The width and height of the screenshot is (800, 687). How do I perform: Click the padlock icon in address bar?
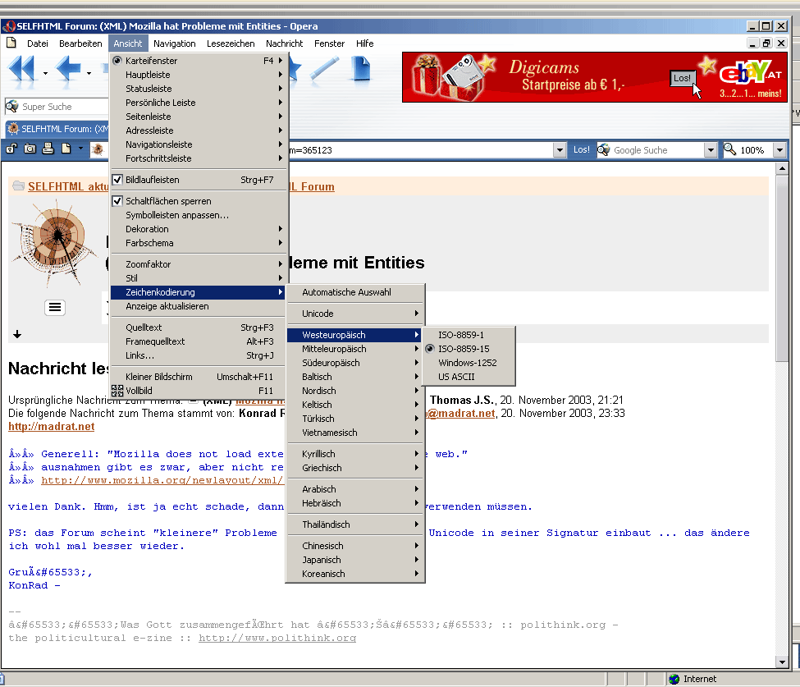click(11, 149)
